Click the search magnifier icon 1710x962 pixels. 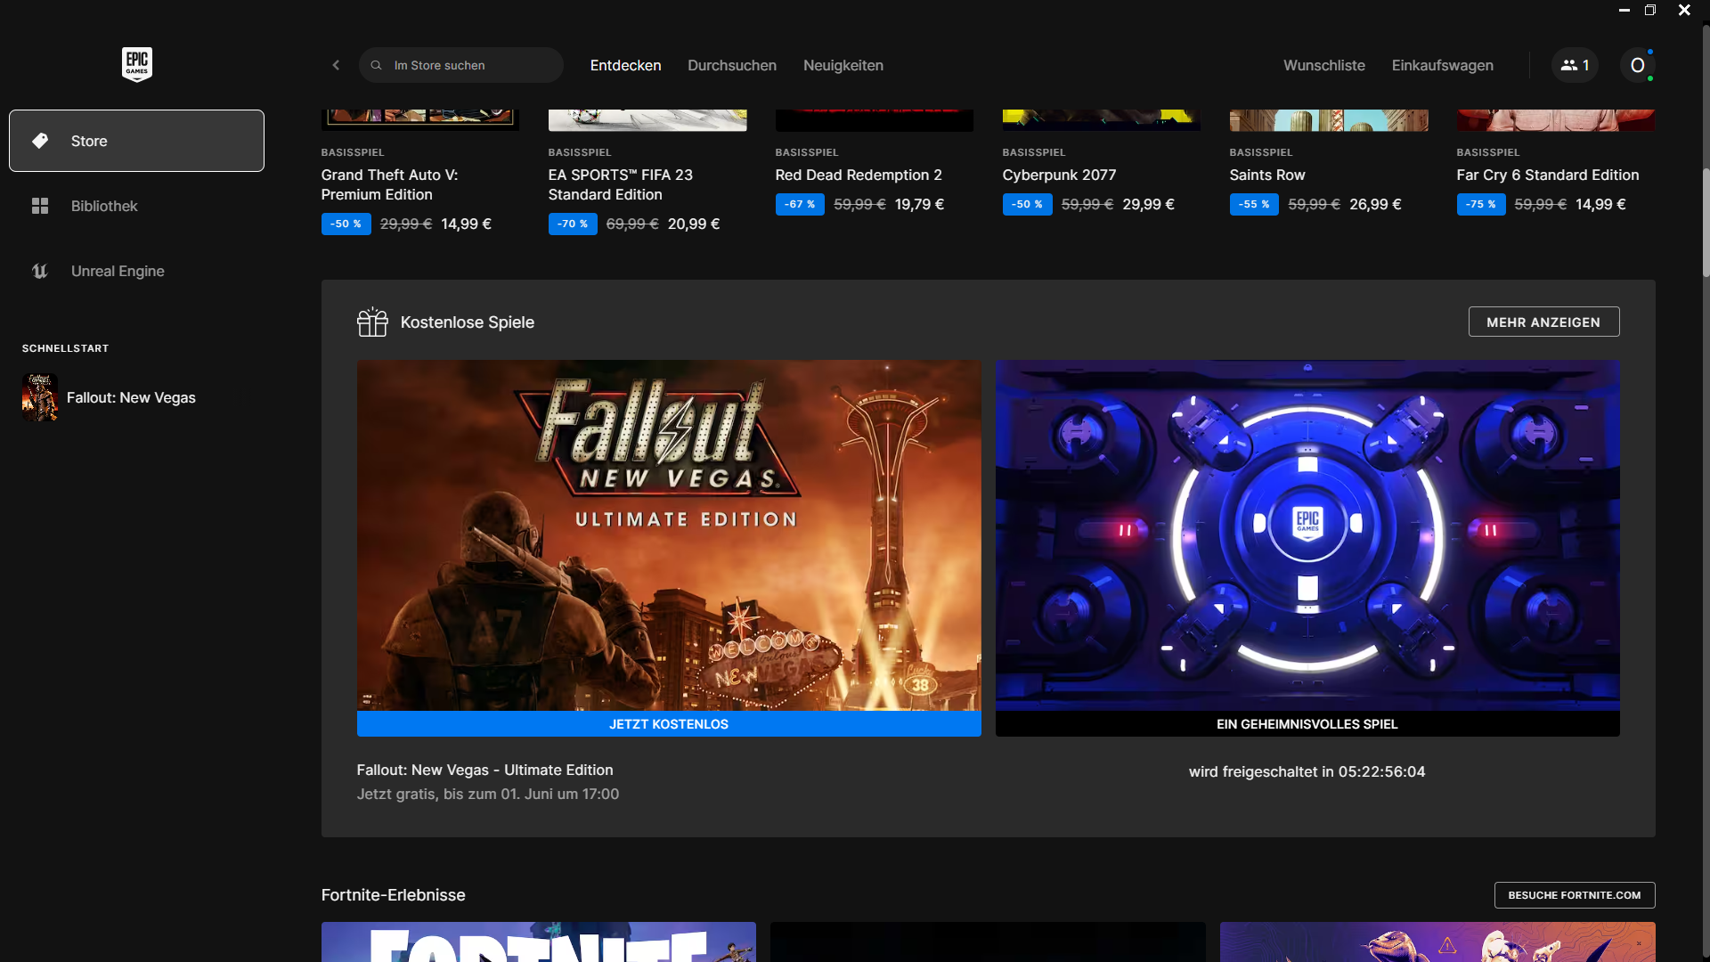[377, 65]
